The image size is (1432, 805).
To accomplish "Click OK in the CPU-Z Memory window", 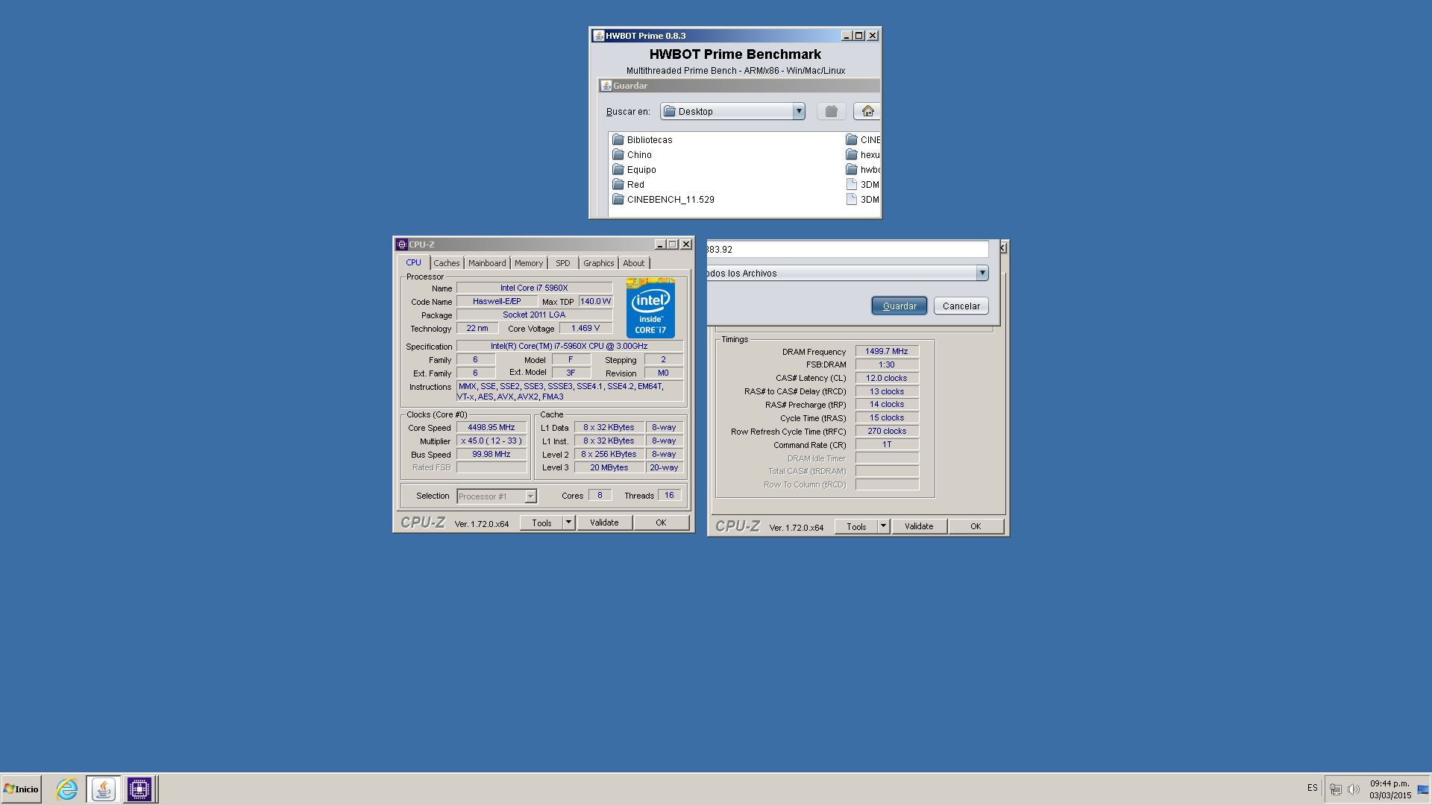I will click(x=976, y=526).
